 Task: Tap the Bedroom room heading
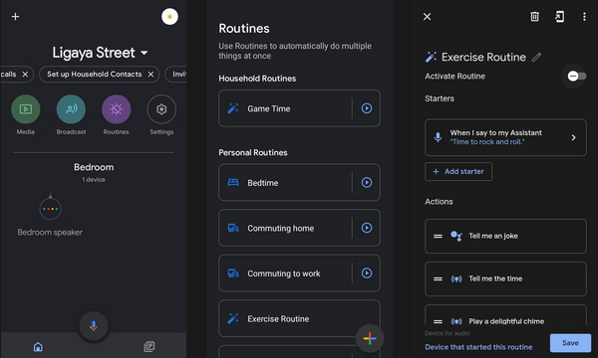[94, 167]
